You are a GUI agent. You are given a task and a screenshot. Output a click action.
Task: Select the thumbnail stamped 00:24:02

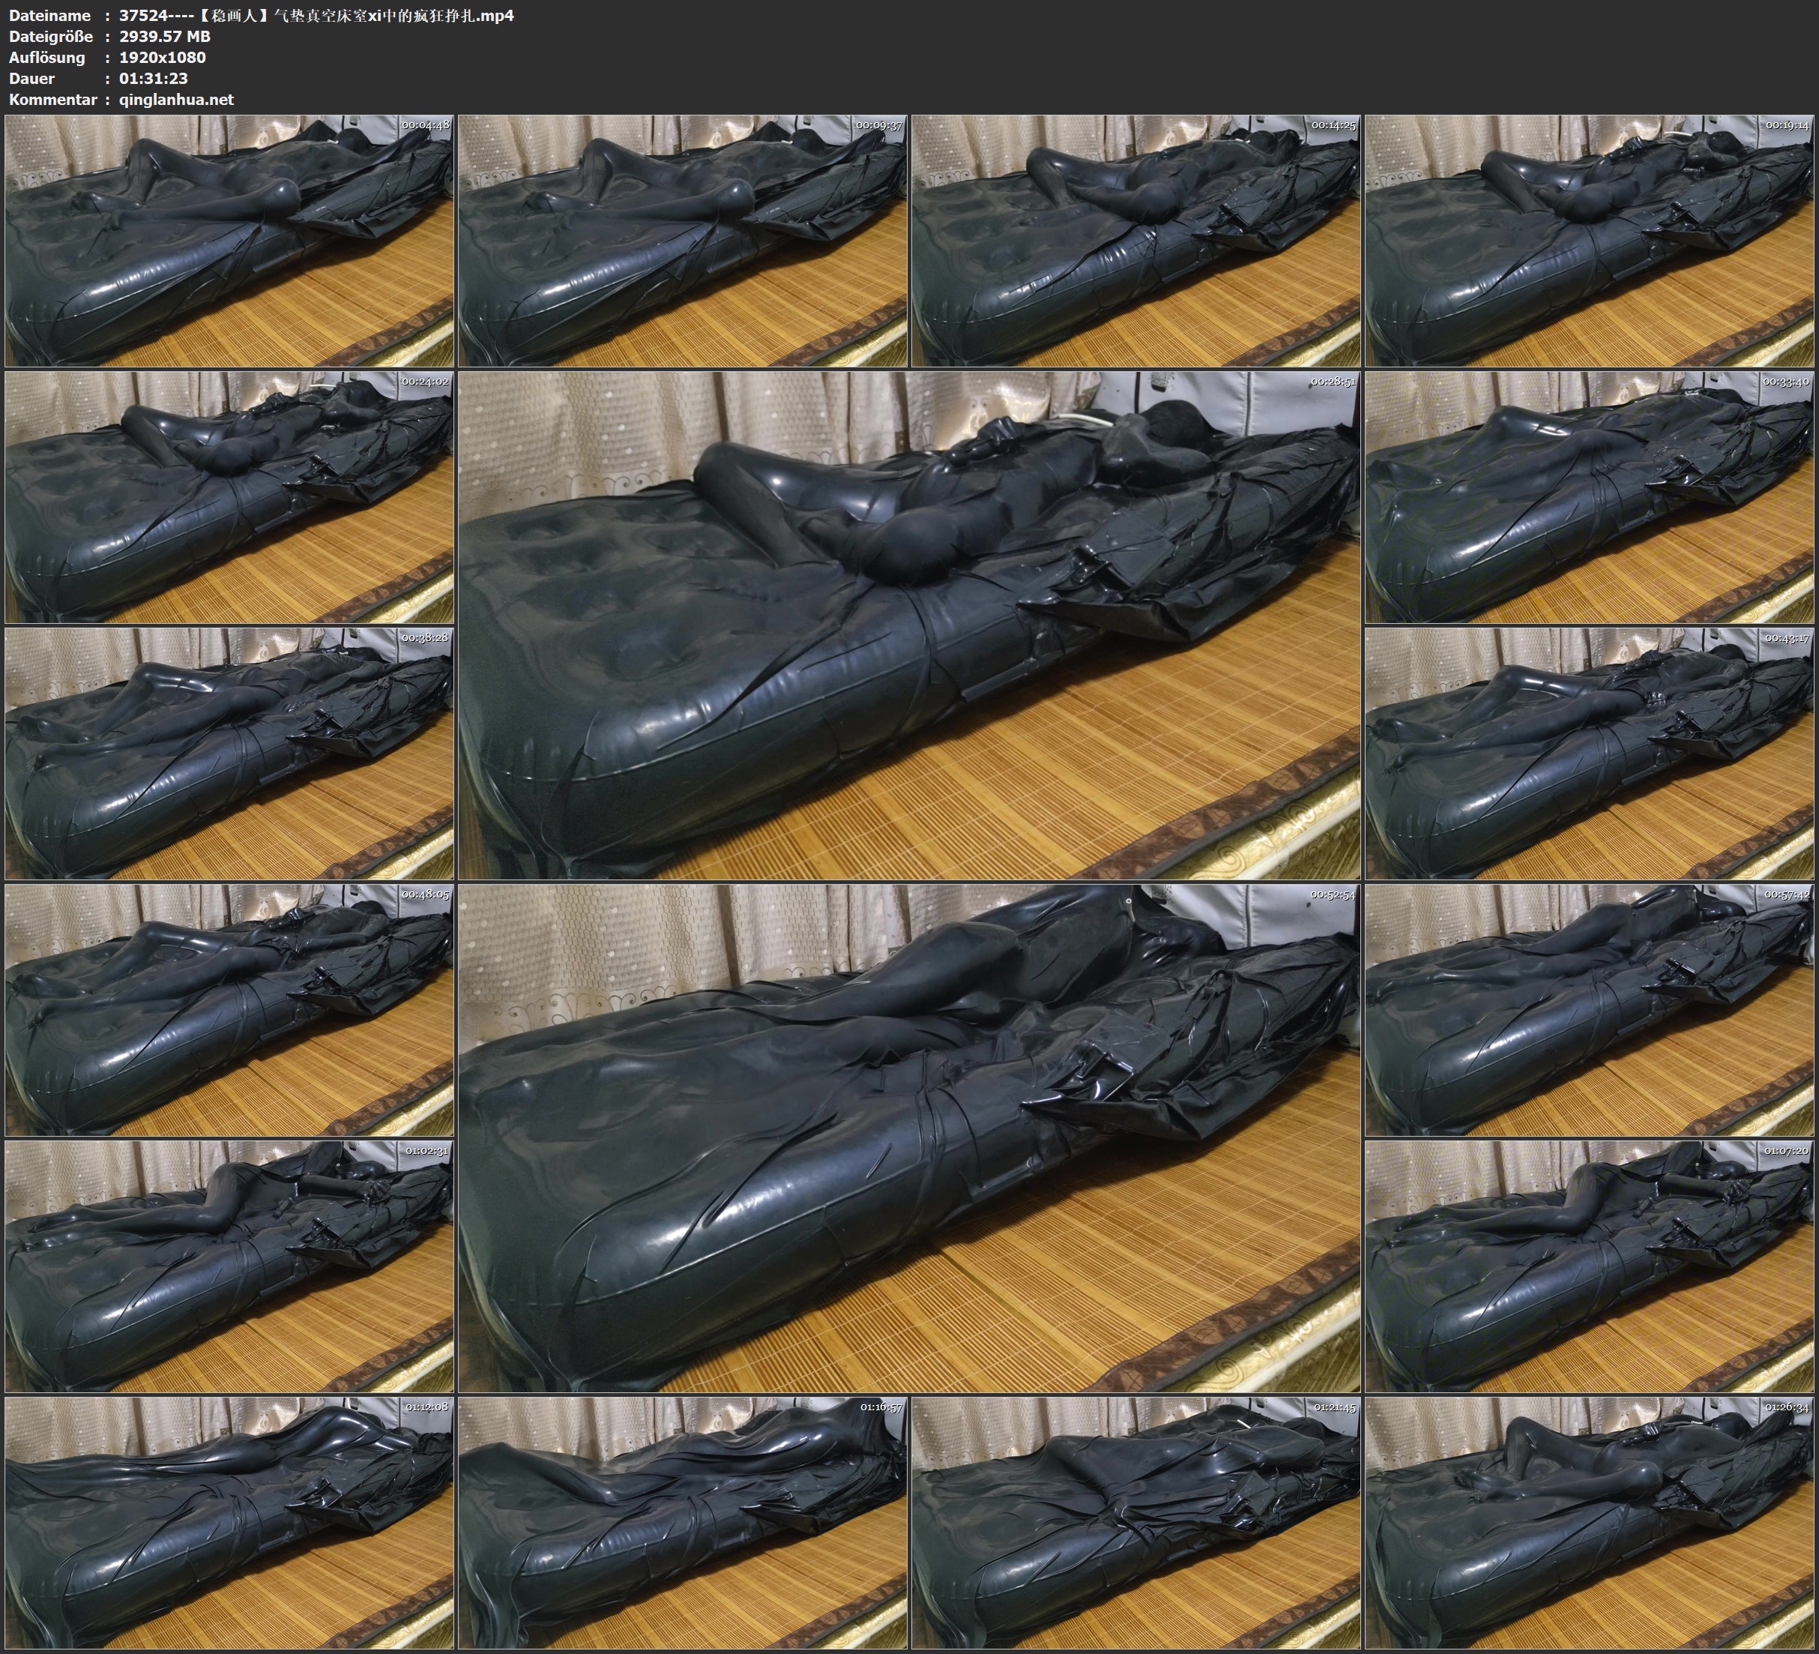229,496
